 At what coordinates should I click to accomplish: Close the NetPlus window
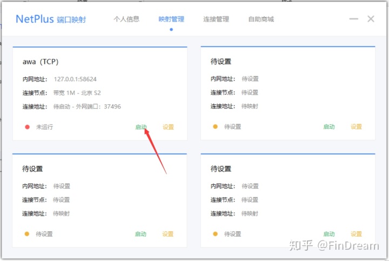(371, 19)
